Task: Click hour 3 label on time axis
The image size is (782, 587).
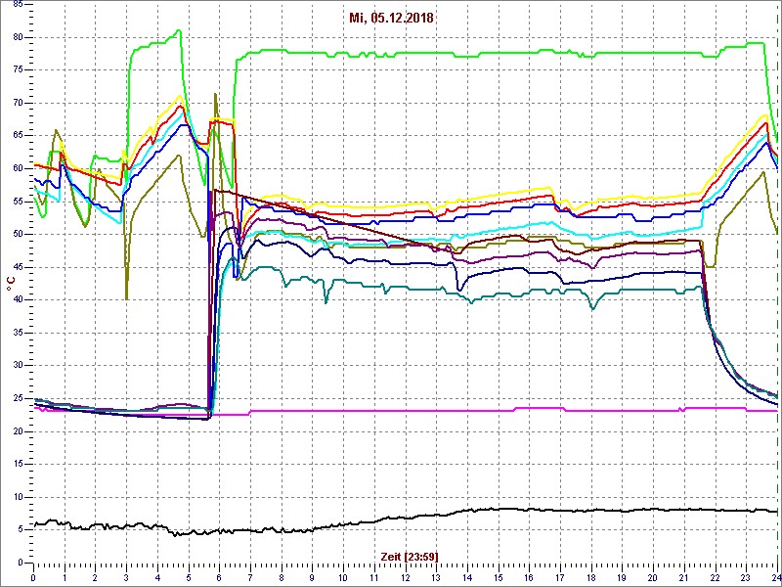Action: click(127, 577)
